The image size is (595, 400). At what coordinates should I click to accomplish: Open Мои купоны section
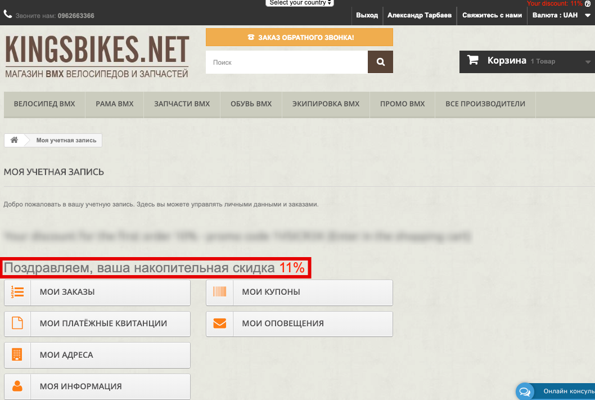click(299, 292)
